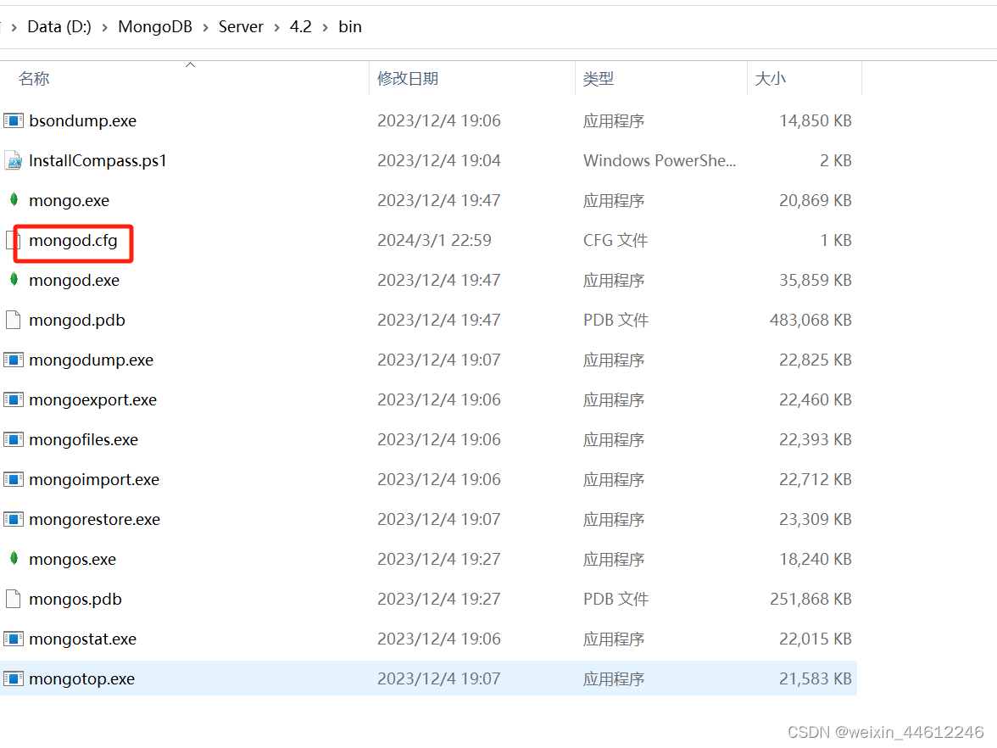The height and width of the screenshot is (748, 997).
Task: Sort files by 修改日期 column header
Action: coord(408,79)
